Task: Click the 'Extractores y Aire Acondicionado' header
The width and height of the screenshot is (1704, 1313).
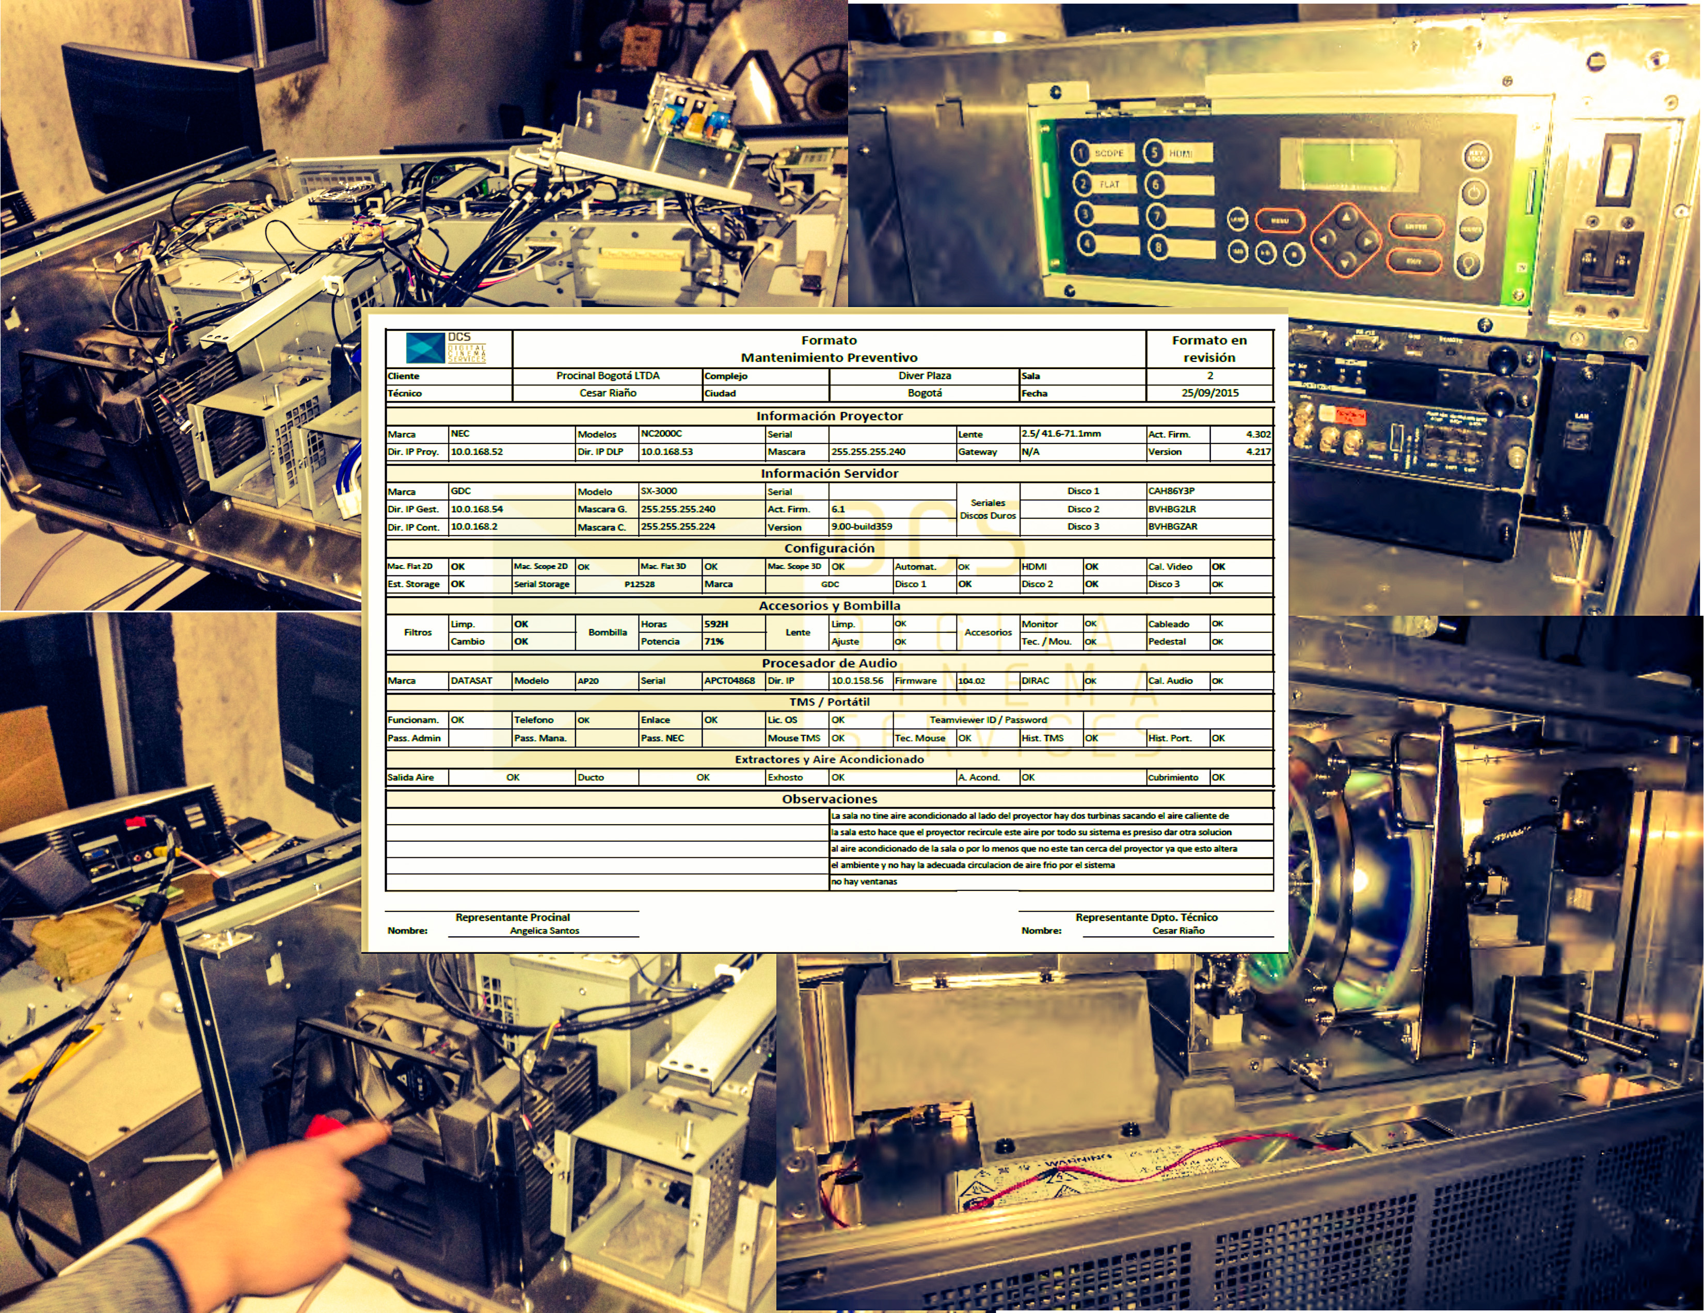Action: [x=830, y=759]
